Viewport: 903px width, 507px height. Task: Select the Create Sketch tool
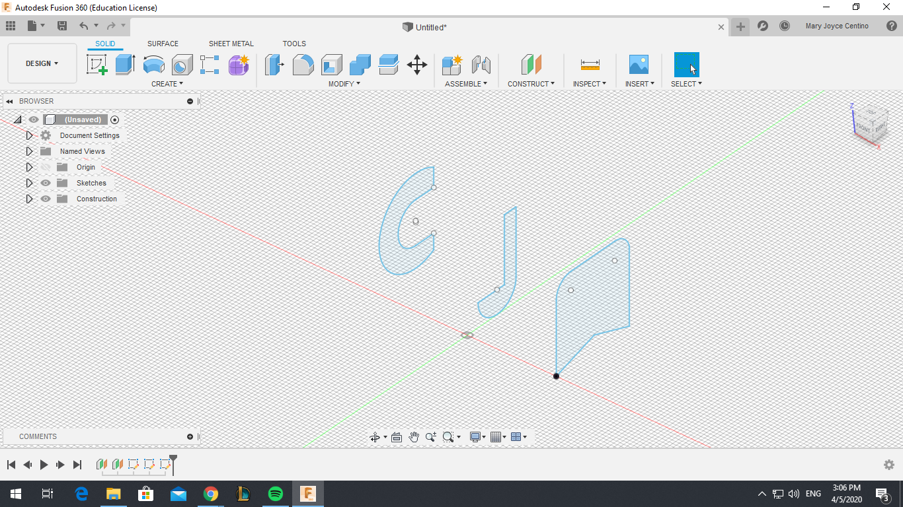(97, 64)
